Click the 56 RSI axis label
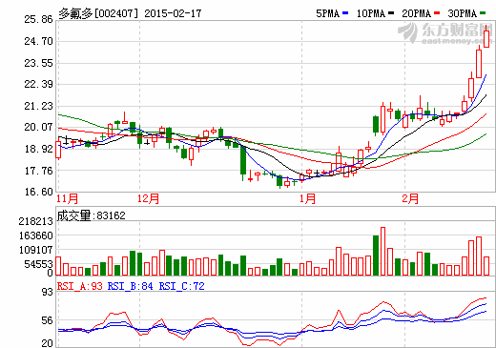The height and width of the screenshot is (348, 496). click(48, 321)
